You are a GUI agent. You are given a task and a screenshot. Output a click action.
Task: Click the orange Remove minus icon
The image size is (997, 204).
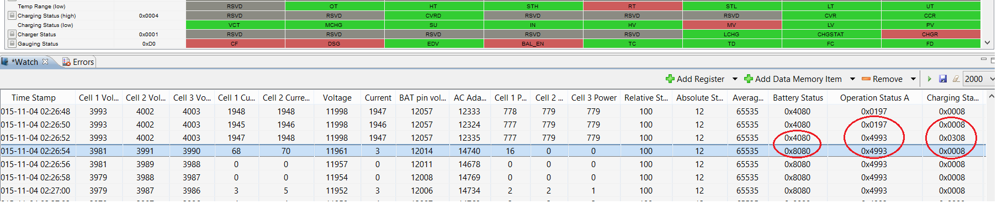866,79
